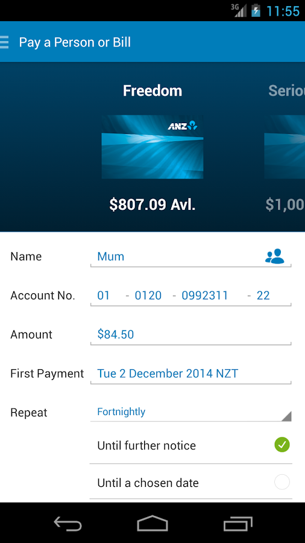Open the hamburger navigation menu
Viewport: 305px width, 543px height.
coord(4,42)
